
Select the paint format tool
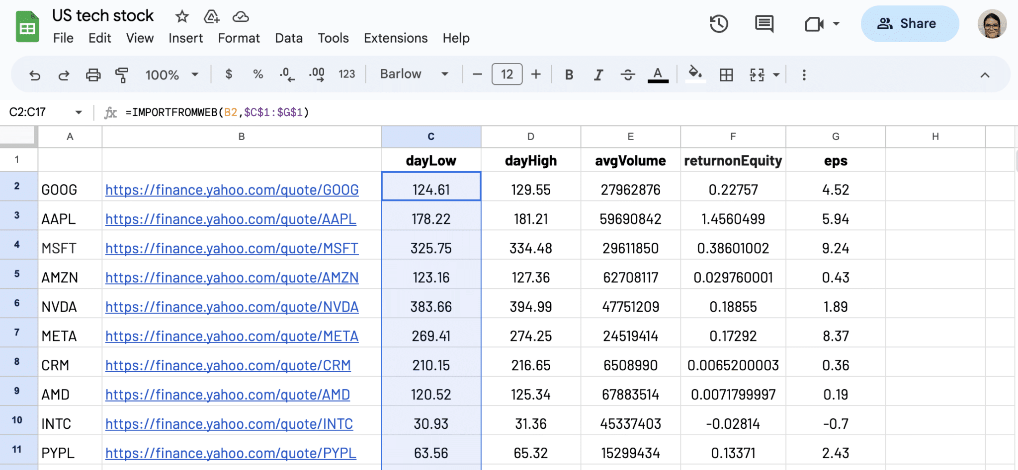click(122, 75)
